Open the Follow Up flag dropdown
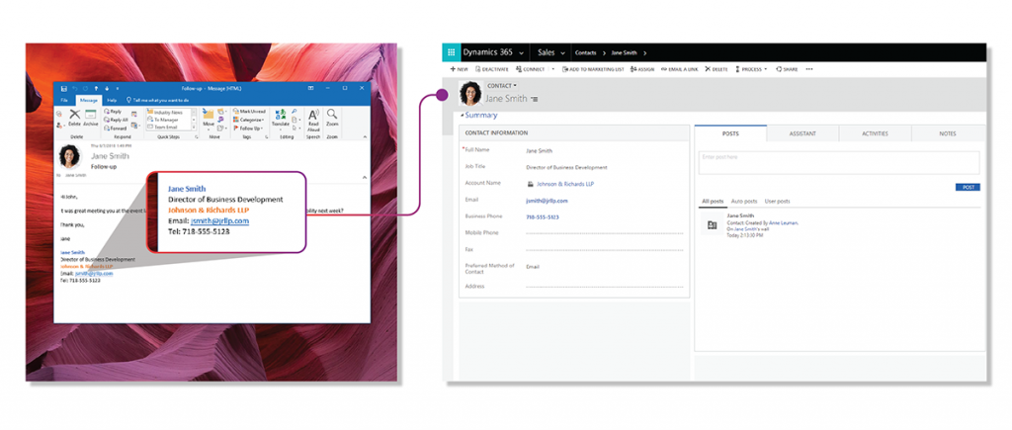Image resolution: width=1012 pixels, height=430 pixels. pos(248,128)
